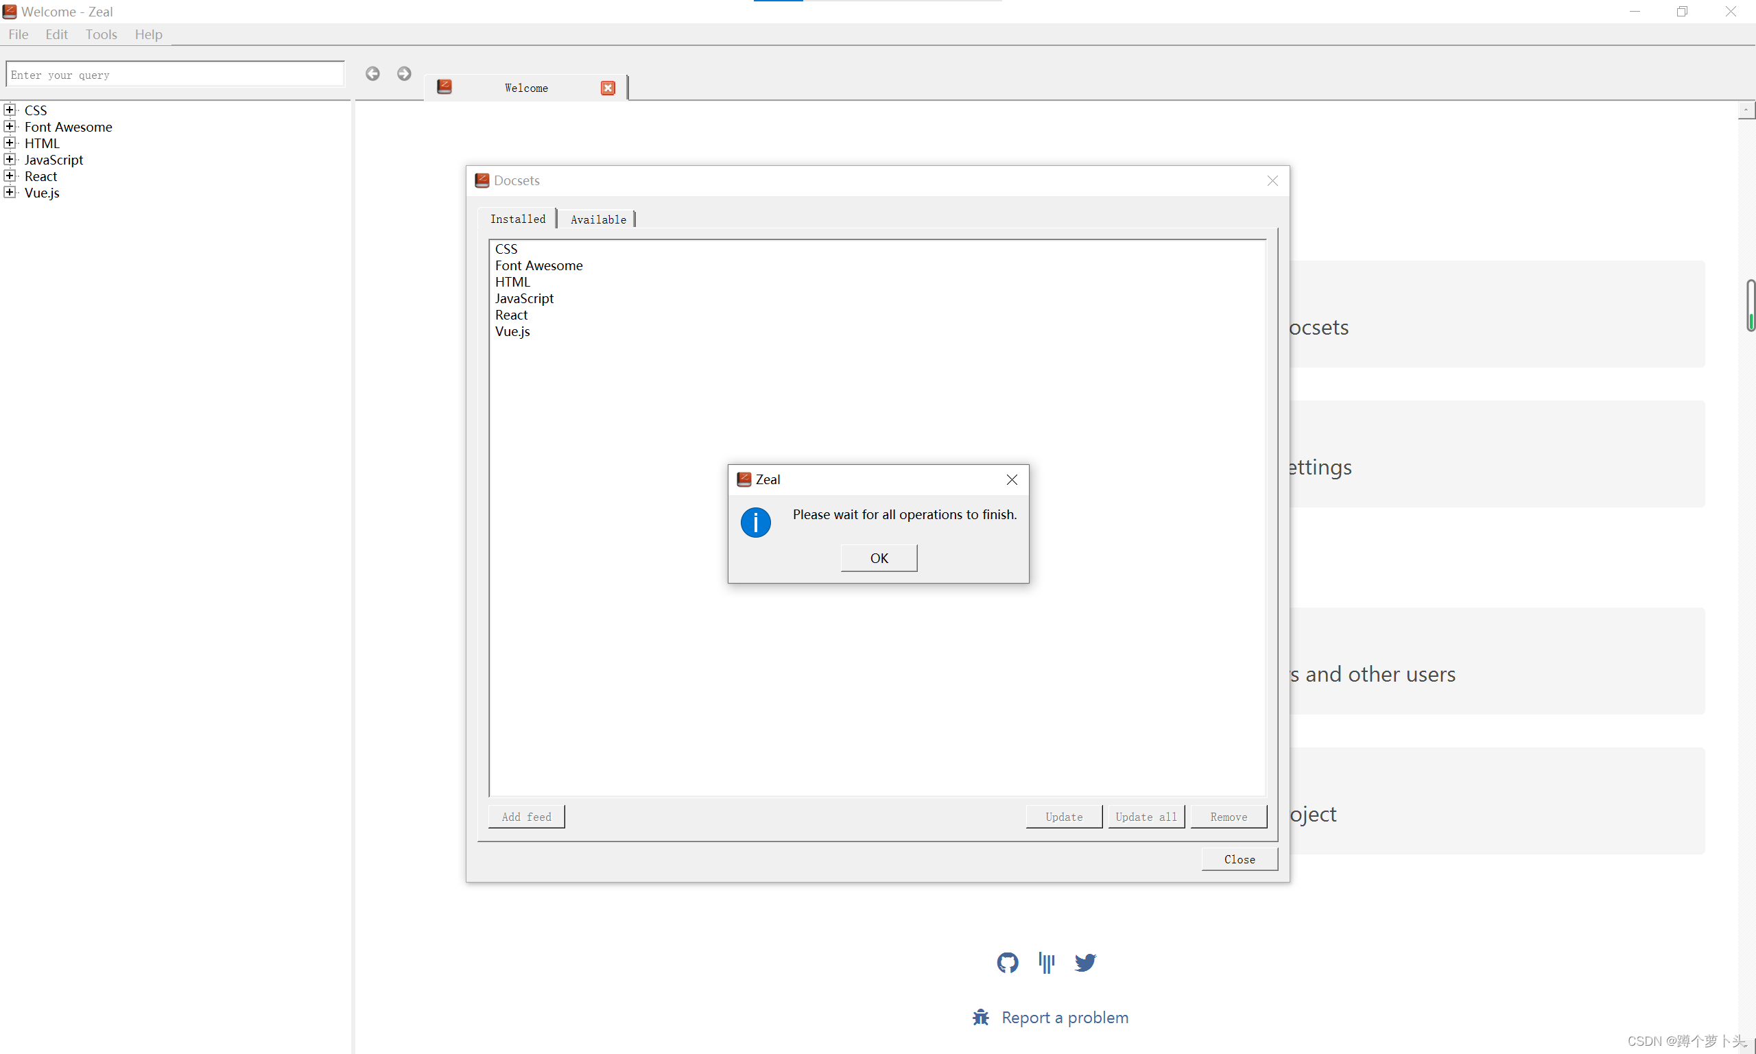This screenshot has height=1054, width=1756.
Task: Click the back navigation arrow icon
Action: [372, 74]
